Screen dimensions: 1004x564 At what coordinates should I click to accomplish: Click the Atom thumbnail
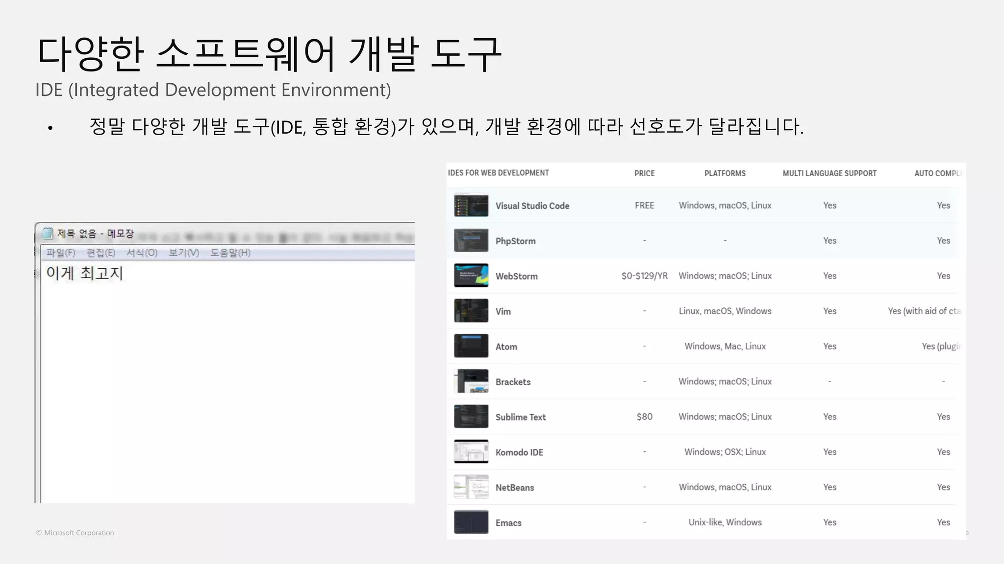pos(471,346)
